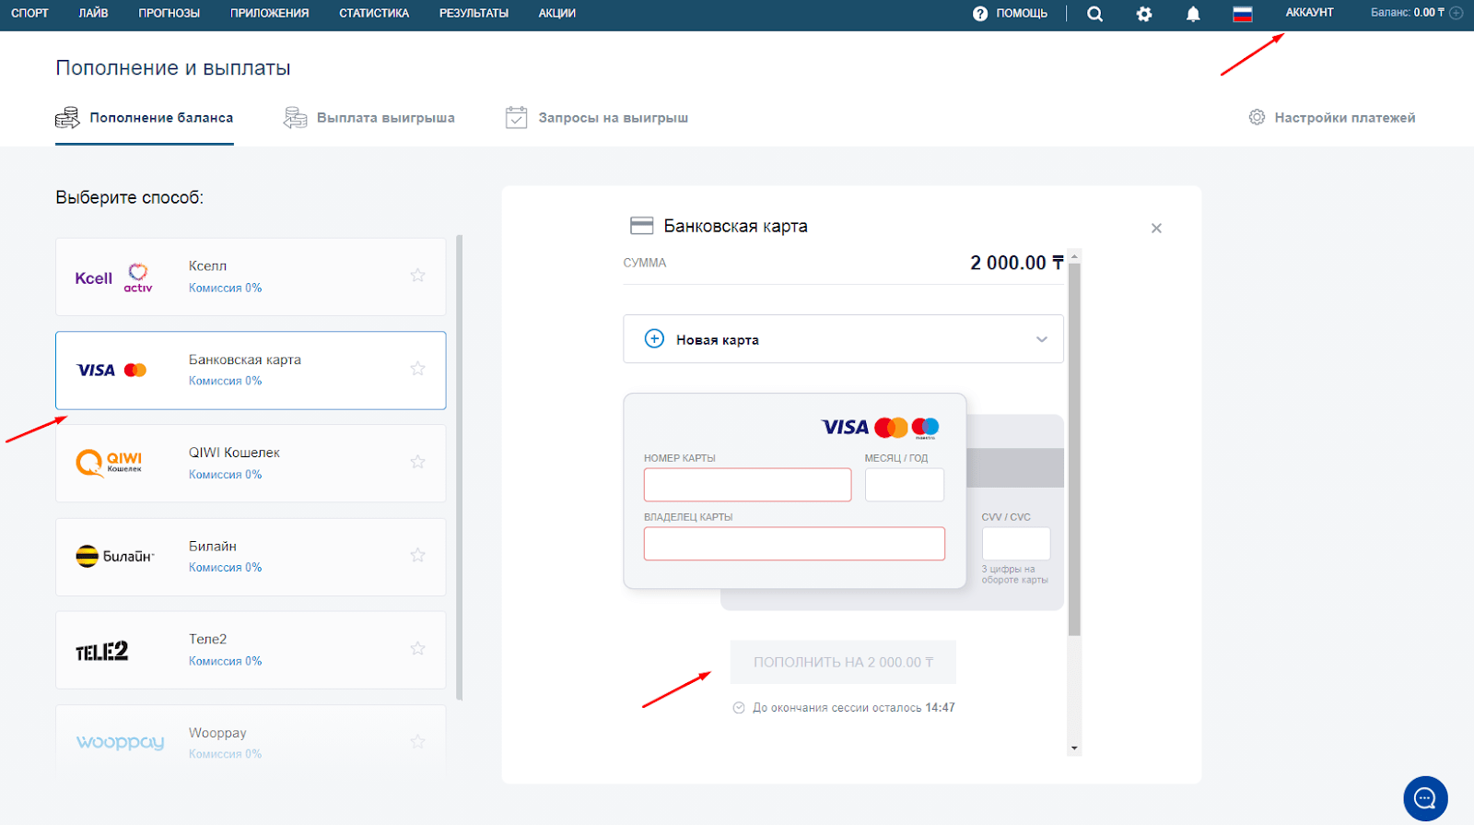The image size is (1474, 825).
Task: Change language via Russian flag icon
Action: click(x=1243, y=14)
